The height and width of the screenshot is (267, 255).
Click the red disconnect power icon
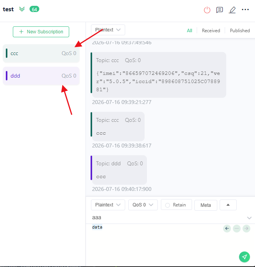tap(207, 10)
